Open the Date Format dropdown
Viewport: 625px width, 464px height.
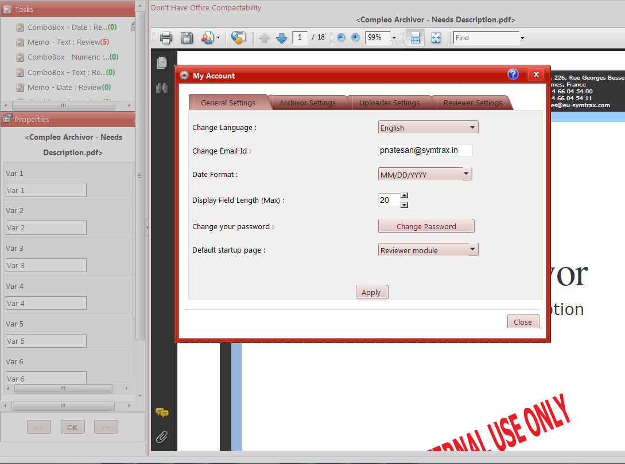(x=425, y=174)
